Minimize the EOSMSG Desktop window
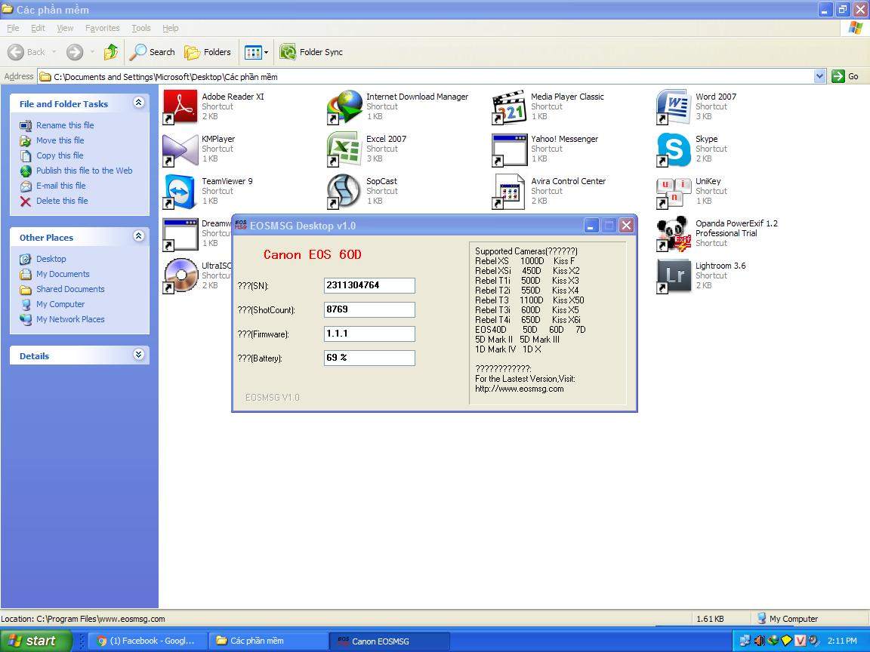Screen dimensions: 870x652 coord(591,225)
